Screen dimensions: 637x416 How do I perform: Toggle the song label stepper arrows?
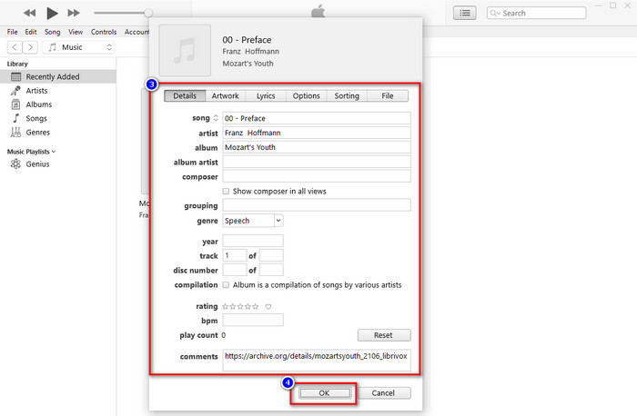[x=216, y=118]
